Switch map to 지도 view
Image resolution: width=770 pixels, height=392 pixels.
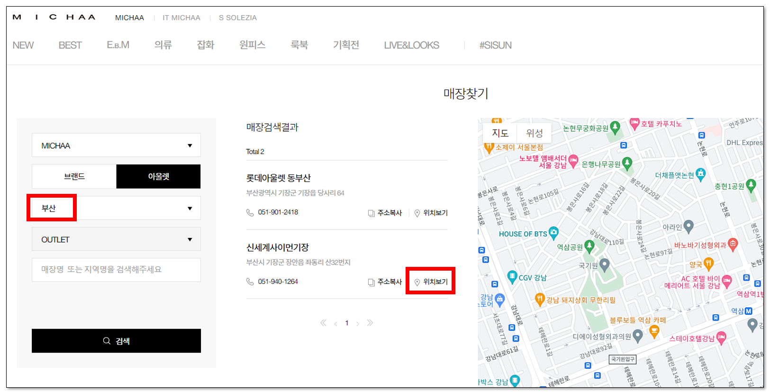(x=500, y=133)
